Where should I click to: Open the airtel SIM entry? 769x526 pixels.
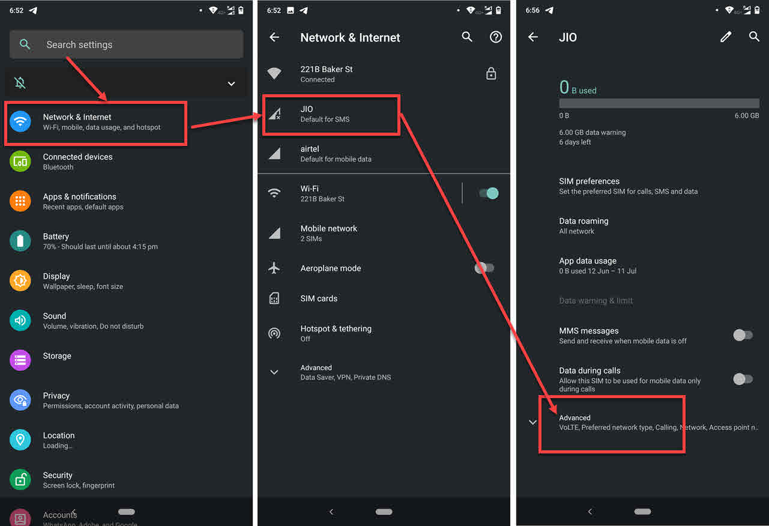point(384,154)
